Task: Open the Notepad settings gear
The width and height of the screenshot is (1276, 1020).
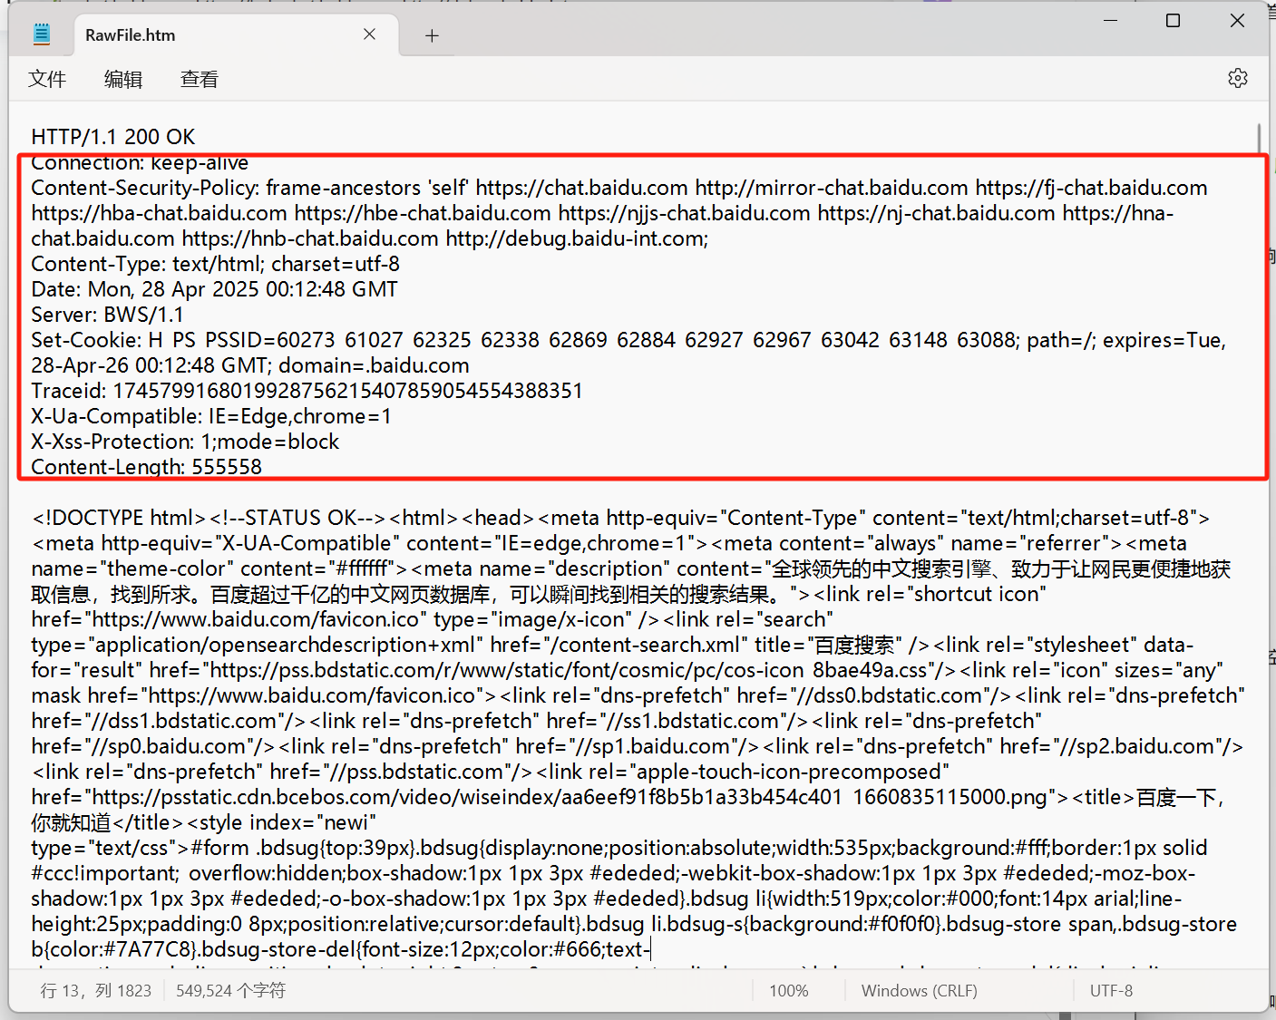Action: [1237, 78]
